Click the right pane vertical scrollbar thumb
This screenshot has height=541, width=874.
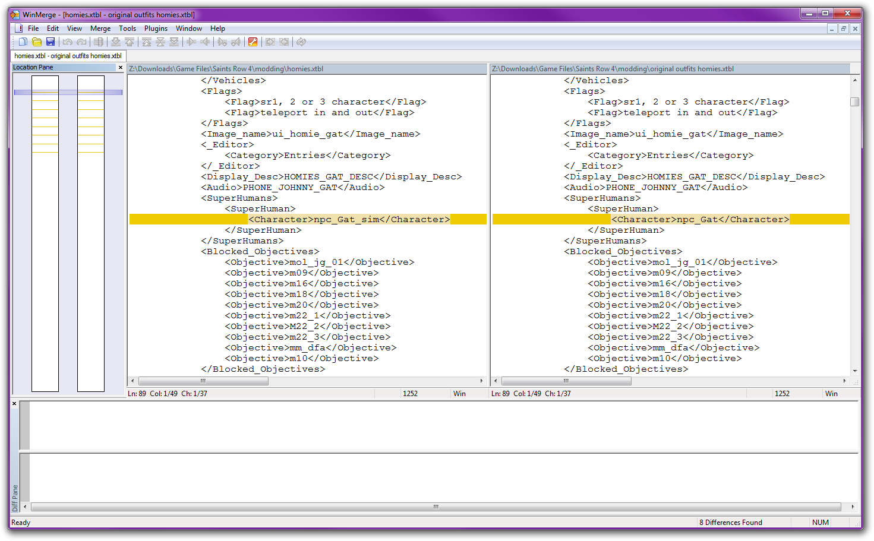tap(855, 102)
